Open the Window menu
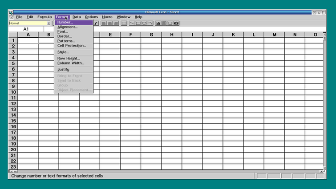336x189 pixels. [x=123, y=17]
